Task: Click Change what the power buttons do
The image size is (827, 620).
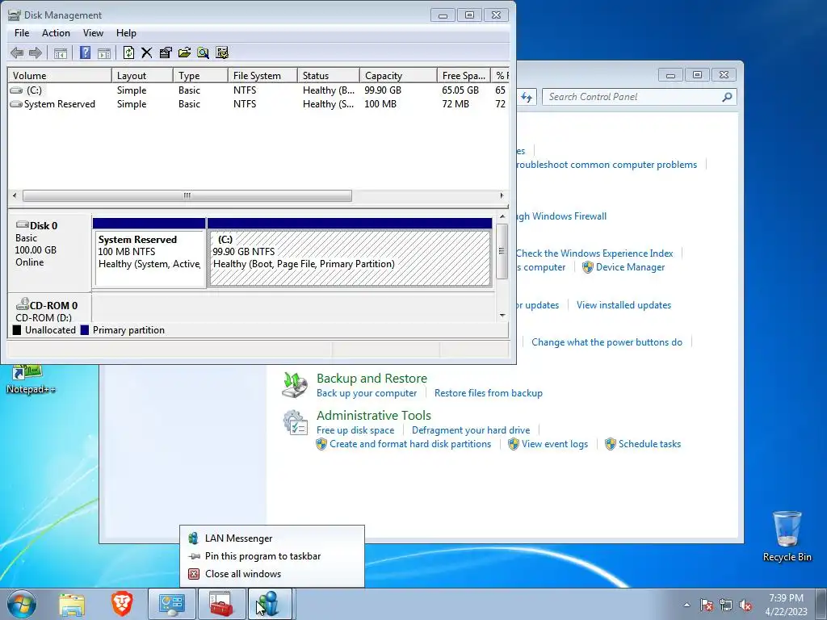Action: click(x=607, y=342)
